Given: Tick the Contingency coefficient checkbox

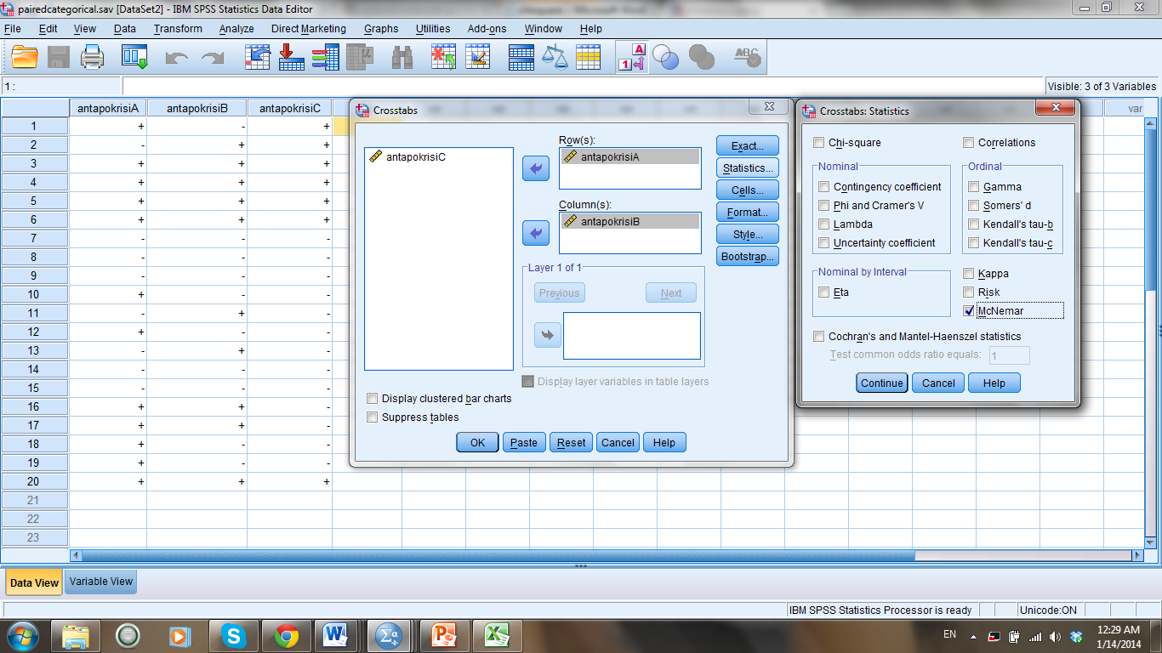Looking at the screenshot, I should (x=824, y=187).
